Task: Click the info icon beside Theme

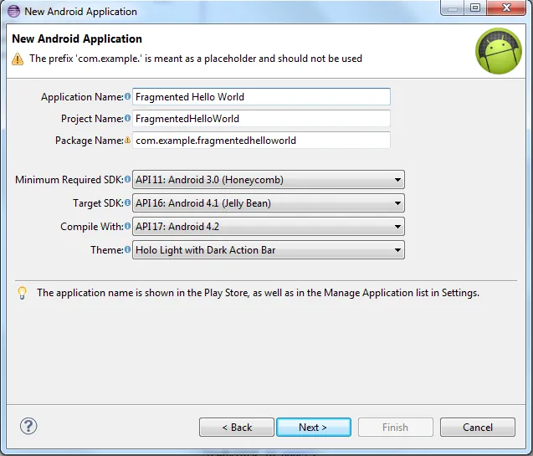Action: click(128, 250)
